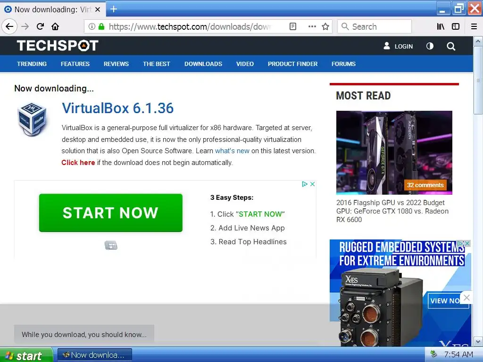Open a new tab with plus button
The image size is (483, 362).
[x=114, y=9]
